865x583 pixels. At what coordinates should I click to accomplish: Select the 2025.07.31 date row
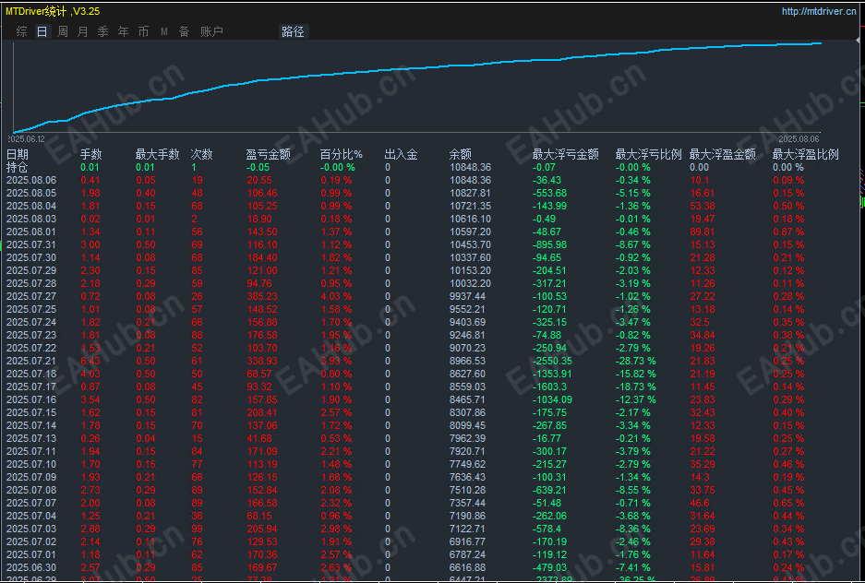tap(30, 244)
